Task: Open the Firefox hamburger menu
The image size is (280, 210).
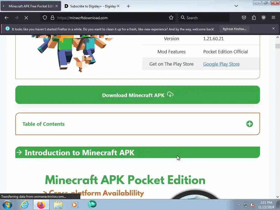Action: point(273,18)
